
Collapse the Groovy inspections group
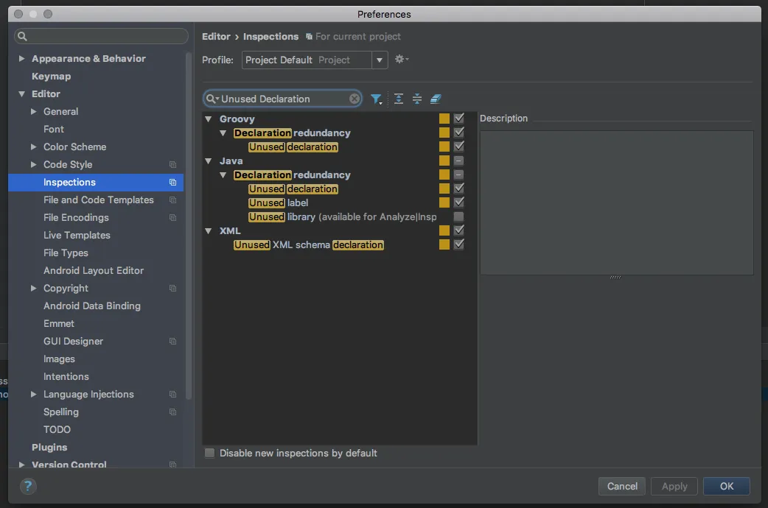pos(209,119)
